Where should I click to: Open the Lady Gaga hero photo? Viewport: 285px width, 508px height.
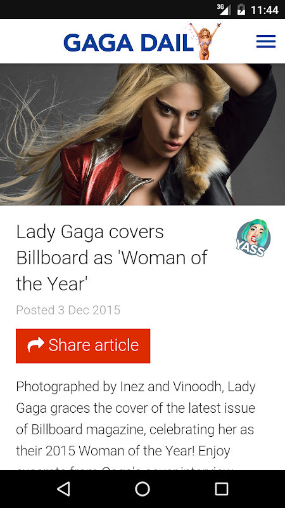[x=142, y=135]
